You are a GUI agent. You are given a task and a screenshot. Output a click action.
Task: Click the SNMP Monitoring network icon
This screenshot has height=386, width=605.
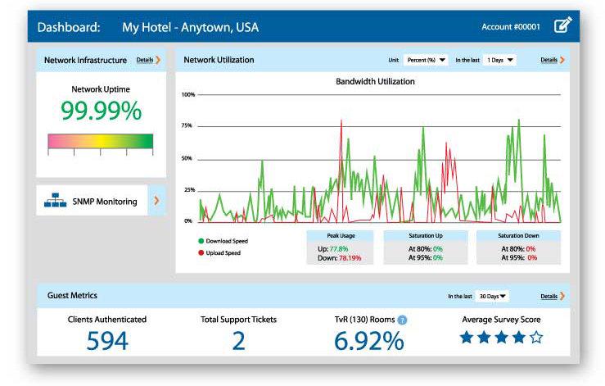coord(56,201)
